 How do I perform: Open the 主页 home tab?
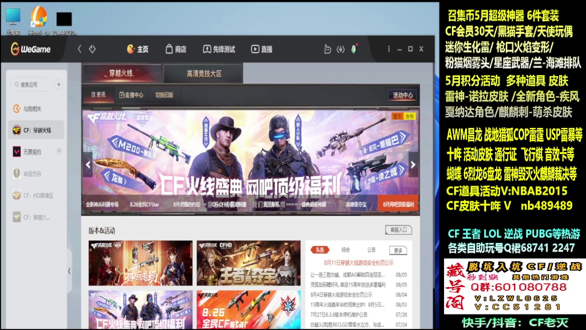click(137, 49)
